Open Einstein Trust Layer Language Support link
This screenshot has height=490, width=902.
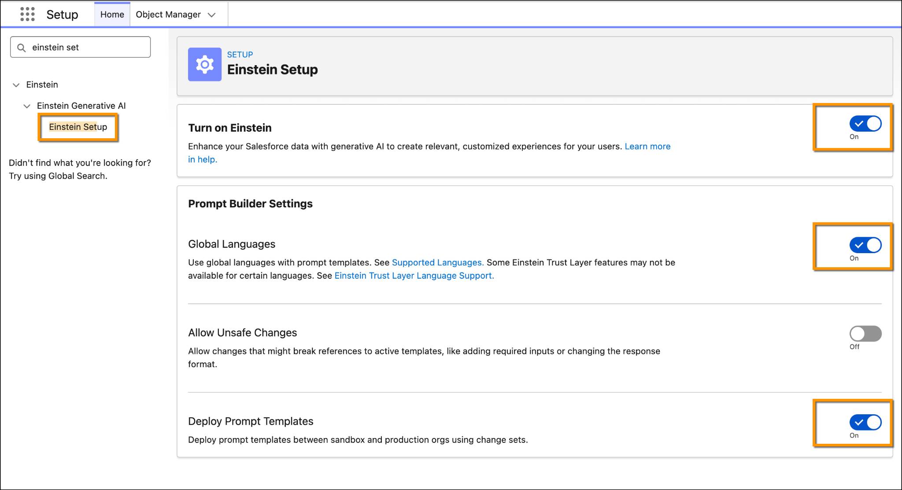[414, 276]
